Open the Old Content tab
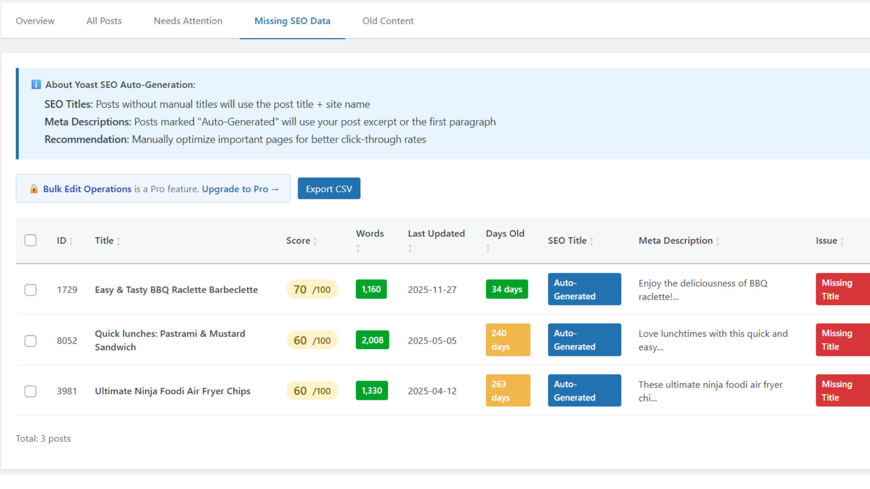Viewport: 870px width, 489px height. point(388,21)
